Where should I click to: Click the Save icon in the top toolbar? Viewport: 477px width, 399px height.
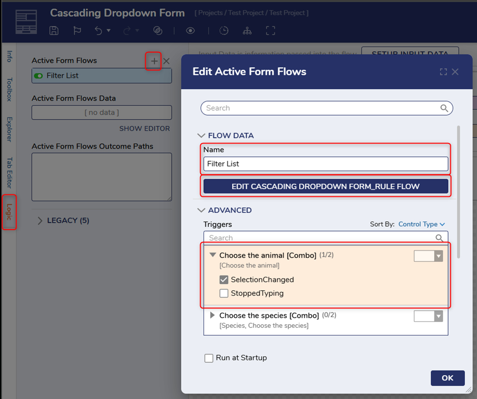click(54, 31)
